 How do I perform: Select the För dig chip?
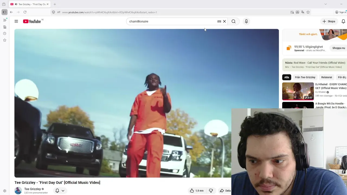342,77
